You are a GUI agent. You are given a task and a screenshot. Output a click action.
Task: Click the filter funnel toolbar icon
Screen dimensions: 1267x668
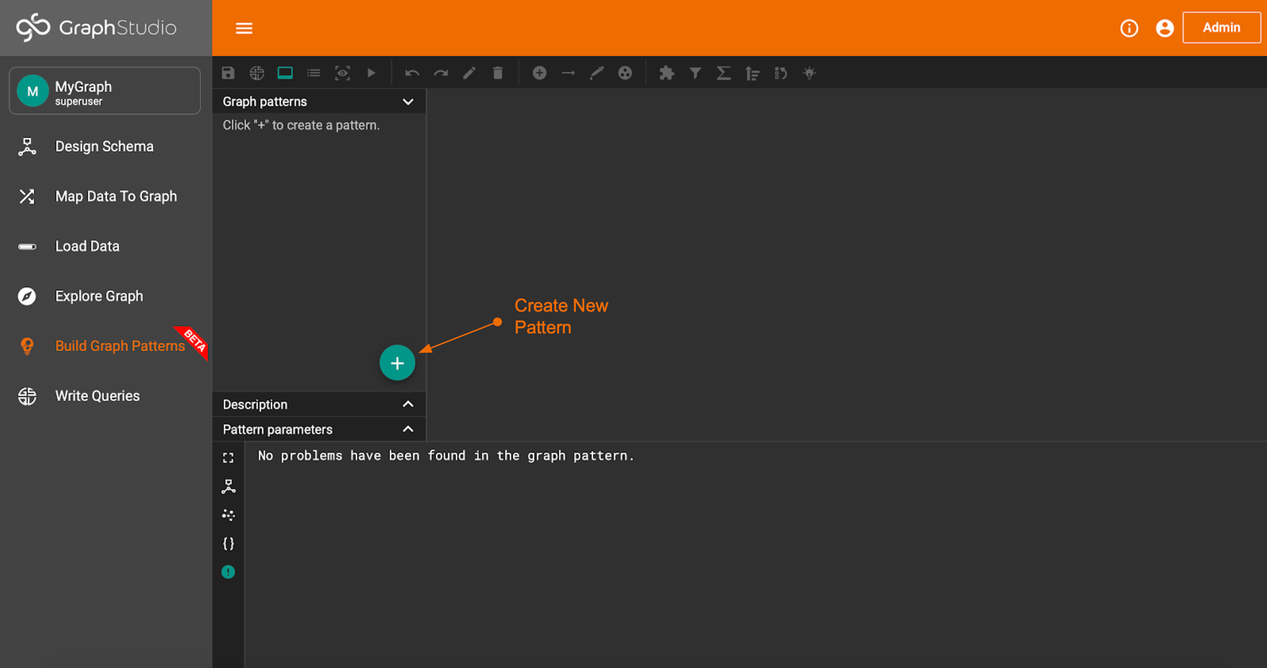pyautogui.click(x=695, y=73)
